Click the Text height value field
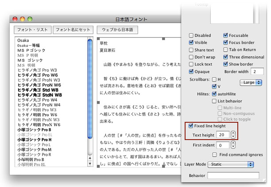Screen dimensions: 271x187 (x=223, y=135)
